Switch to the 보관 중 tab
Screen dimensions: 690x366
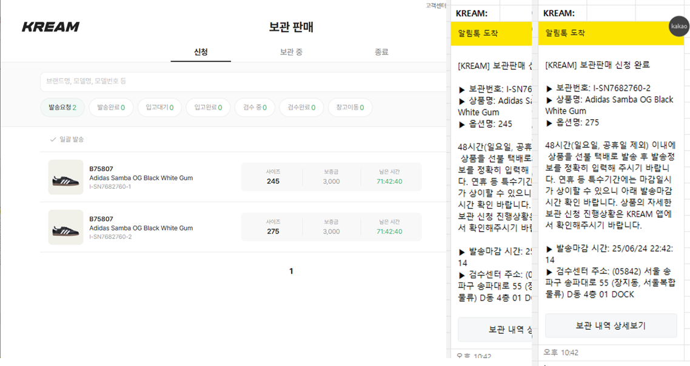click(x=291, y=52)
